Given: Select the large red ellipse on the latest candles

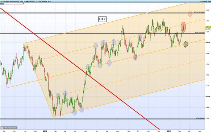Looking at the screenshot, I should (183, 27).
